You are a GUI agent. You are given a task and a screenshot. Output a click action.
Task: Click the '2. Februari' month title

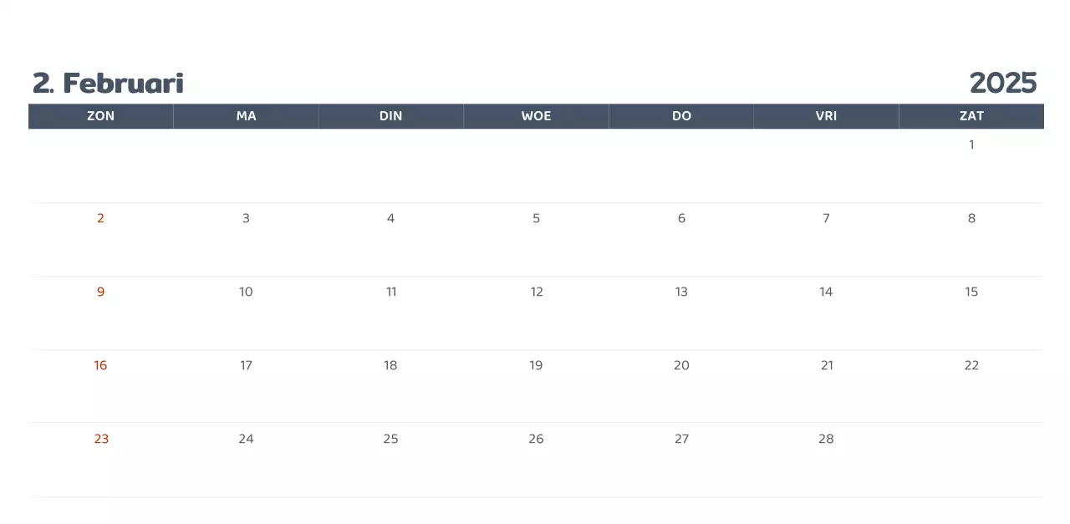pos(108,84)
